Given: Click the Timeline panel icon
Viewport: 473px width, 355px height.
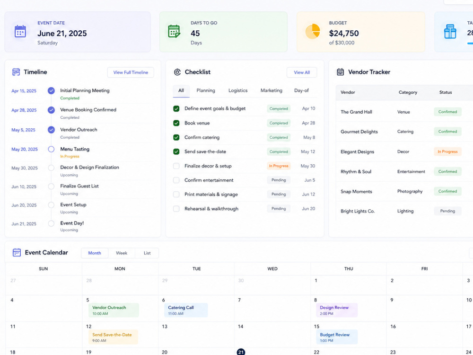Looking at the screenshot, I should 16,72.
